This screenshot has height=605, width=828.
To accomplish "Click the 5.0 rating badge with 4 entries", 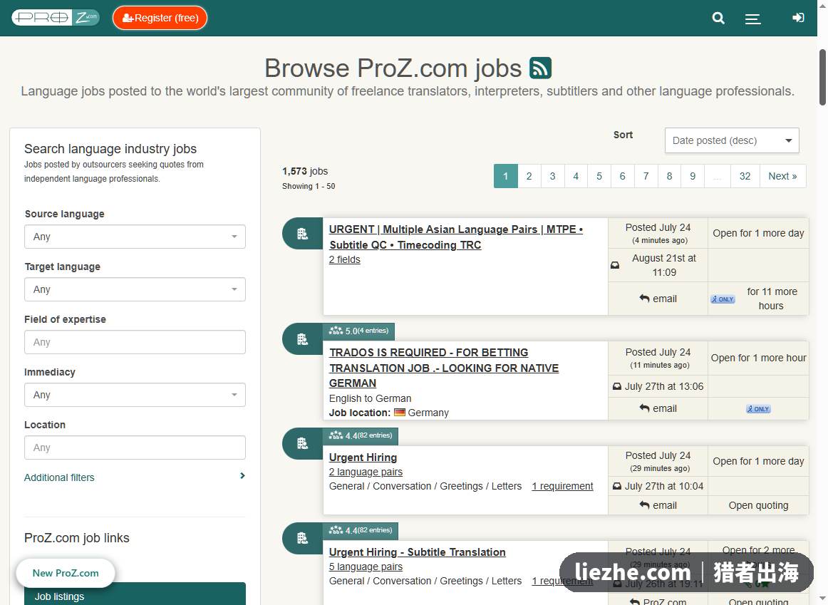I will tap(358, 331).
